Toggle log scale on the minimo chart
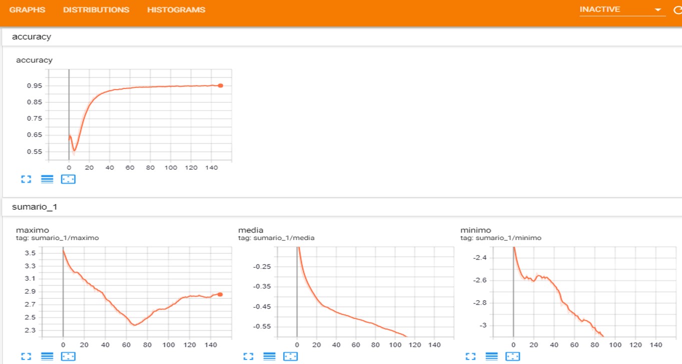Screen dimensions: 682x364 492,356
